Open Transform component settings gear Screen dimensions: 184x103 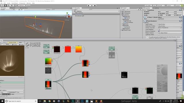tap(181, 10)
